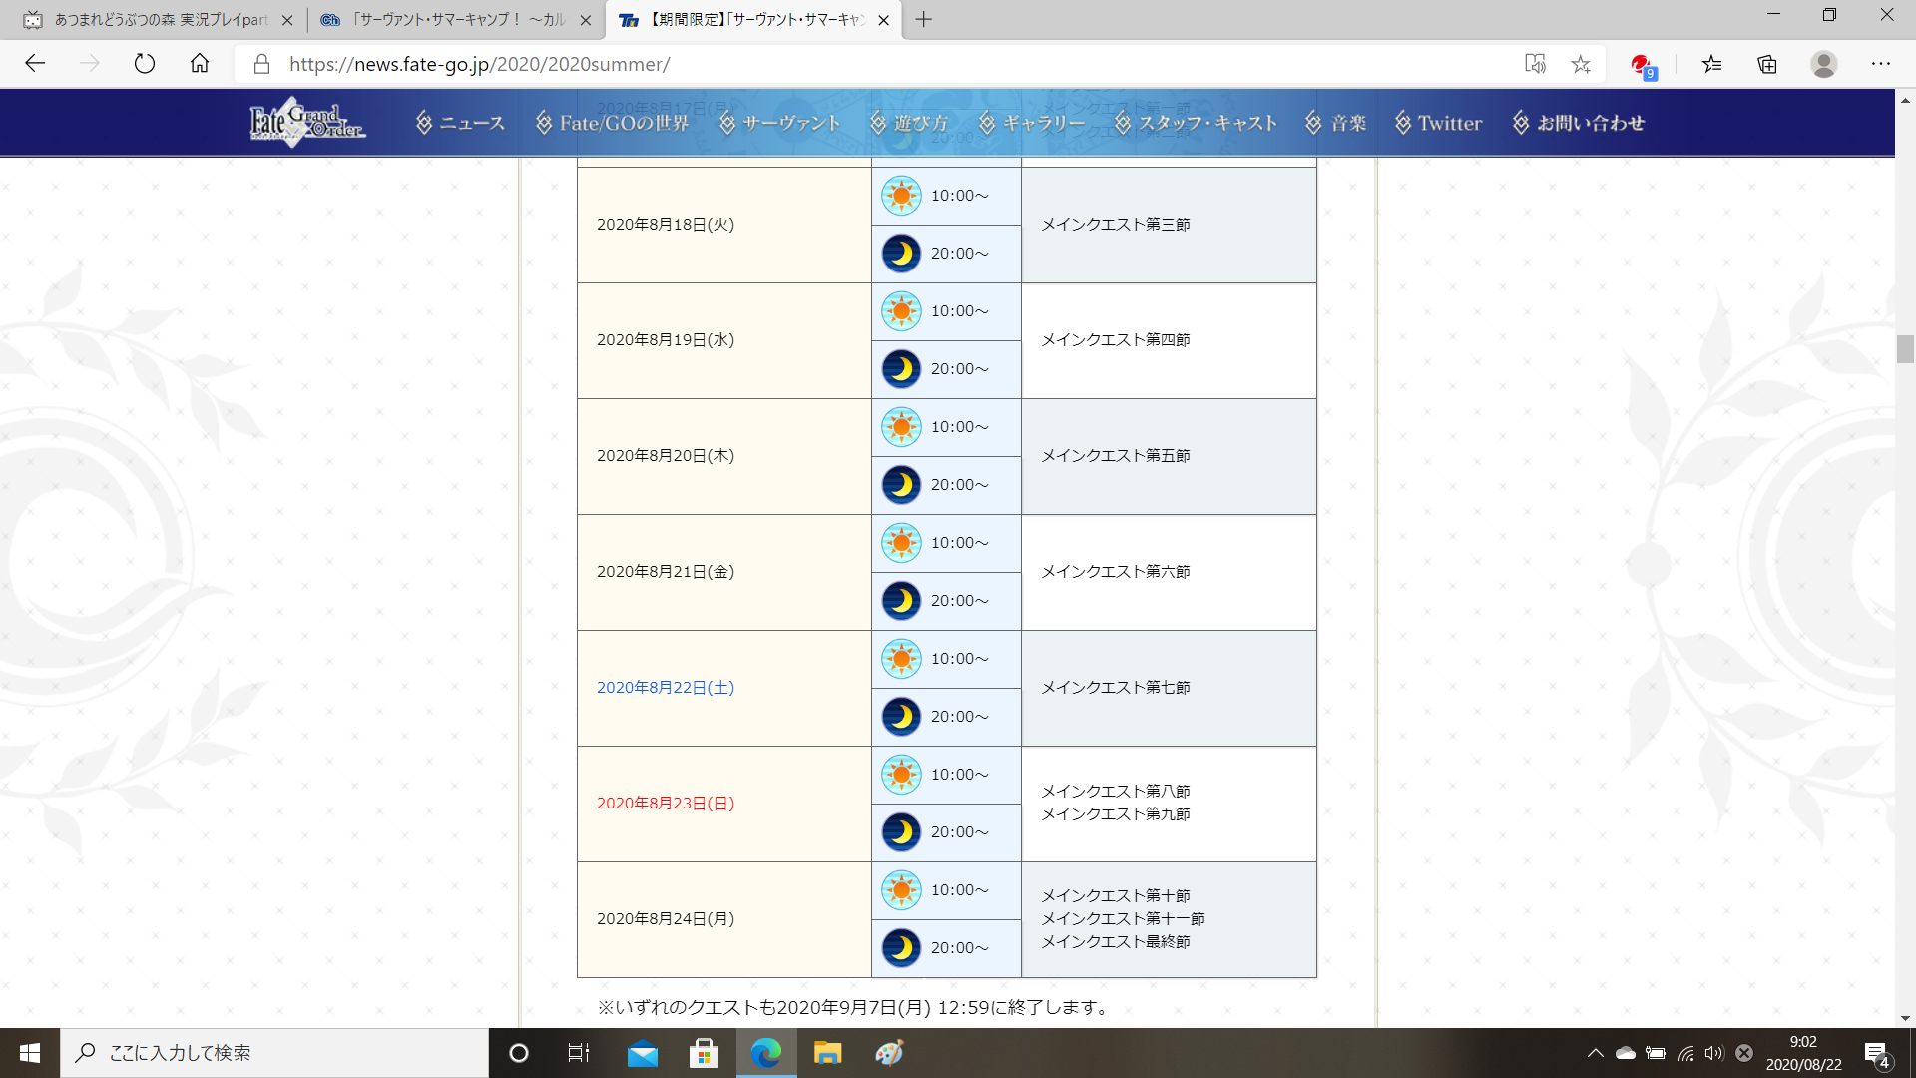The width and height of the screenshot is (1916, 1078).
Task: Add page to favorites star icon
Action: tap(1581, 64)
